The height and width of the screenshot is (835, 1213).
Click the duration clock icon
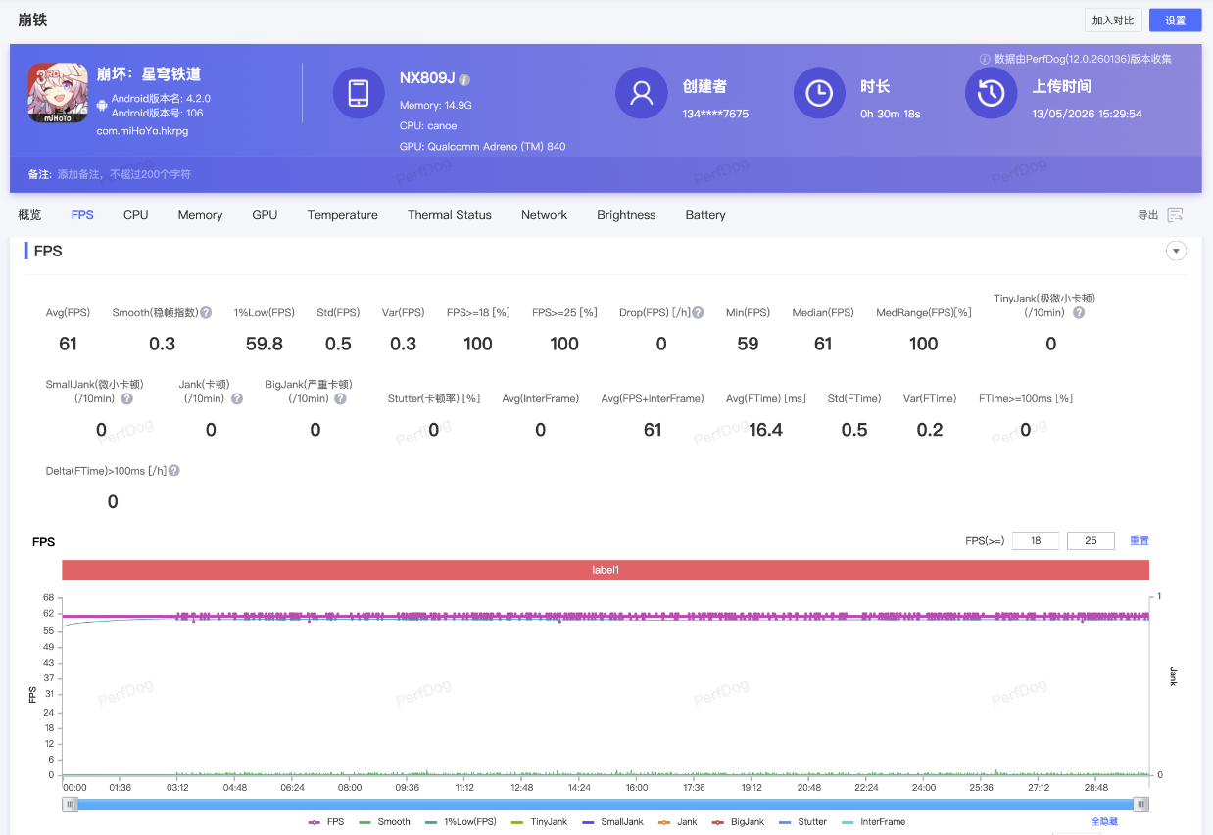coord(819,93)
